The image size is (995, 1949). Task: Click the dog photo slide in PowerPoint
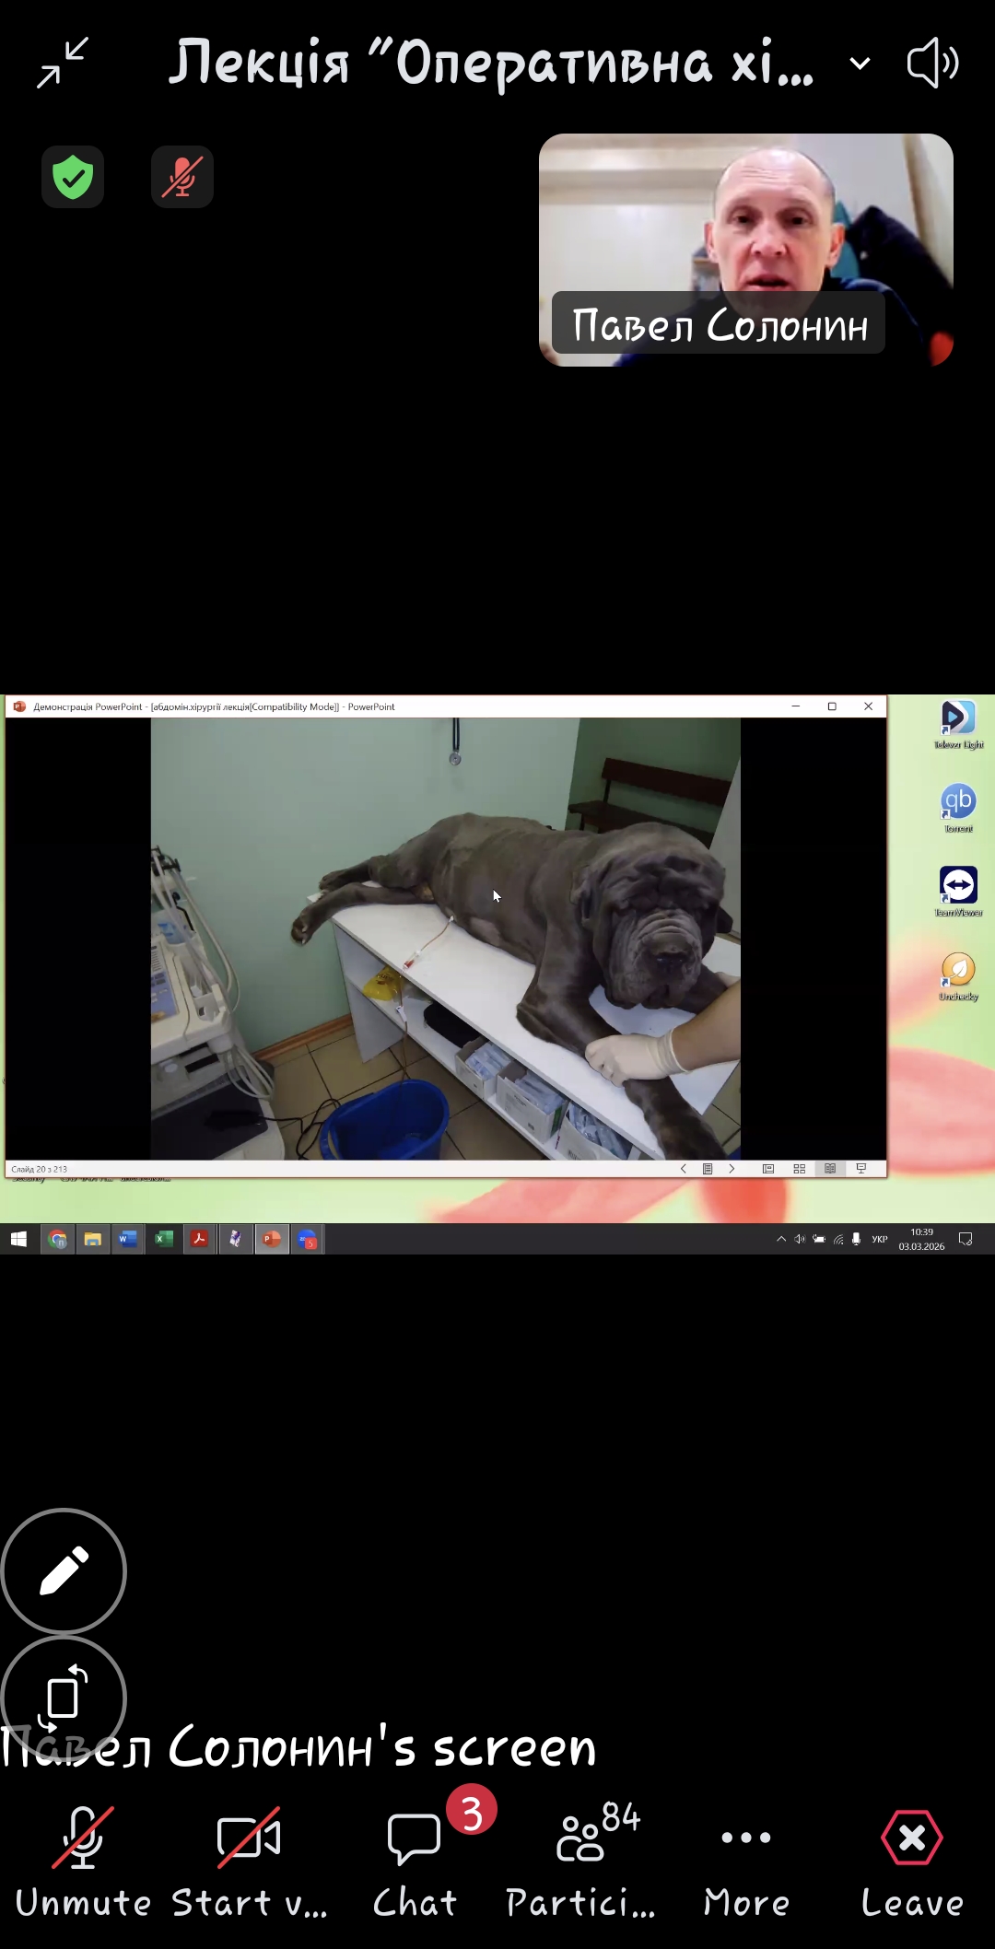(446, 938)
